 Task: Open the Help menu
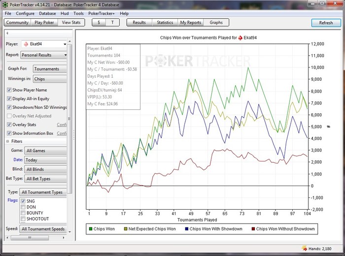(124, 13)
